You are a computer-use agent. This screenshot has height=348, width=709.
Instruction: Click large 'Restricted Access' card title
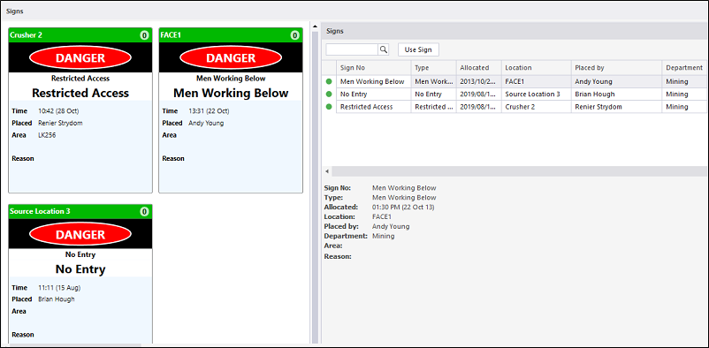click(80, 93)
